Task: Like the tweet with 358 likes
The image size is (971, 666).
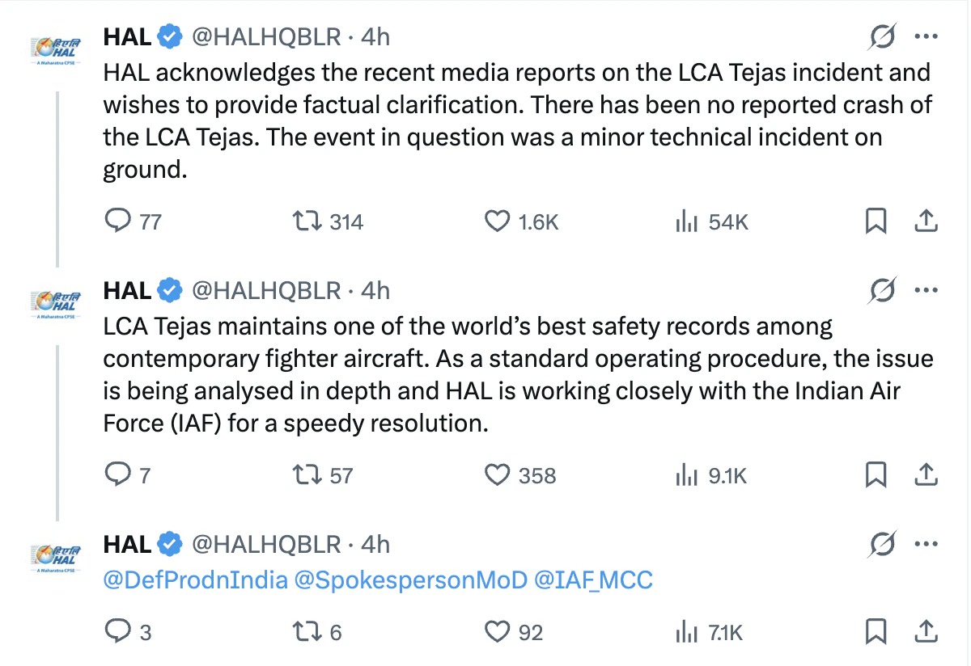Action: tap(496, 475)
